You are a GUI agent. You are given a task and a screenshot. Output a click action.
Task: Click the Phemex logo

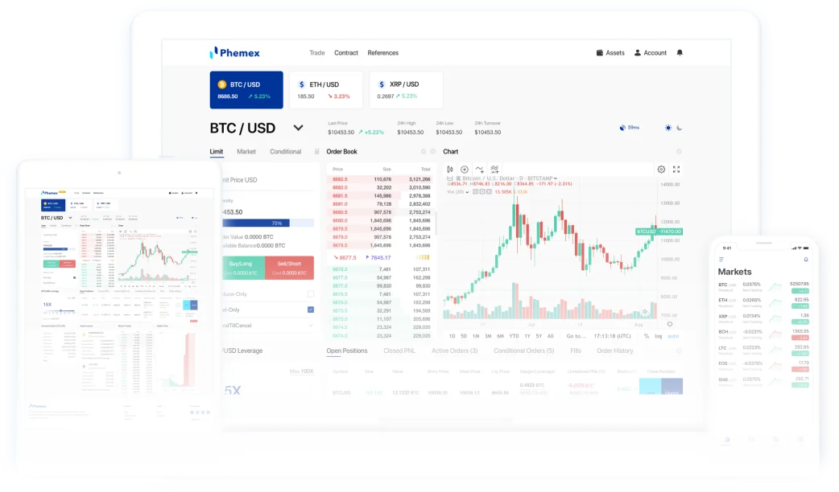[234, 52]
